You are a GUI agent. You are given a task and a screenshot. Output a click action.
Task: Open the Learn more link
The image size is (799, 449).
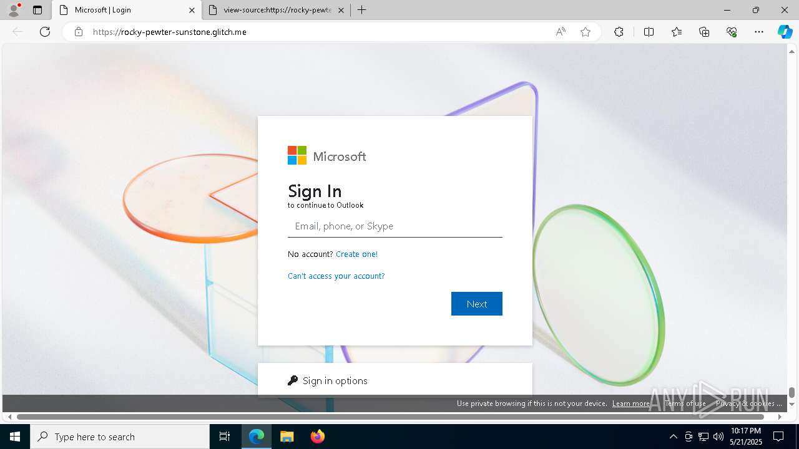click(630, 403)
